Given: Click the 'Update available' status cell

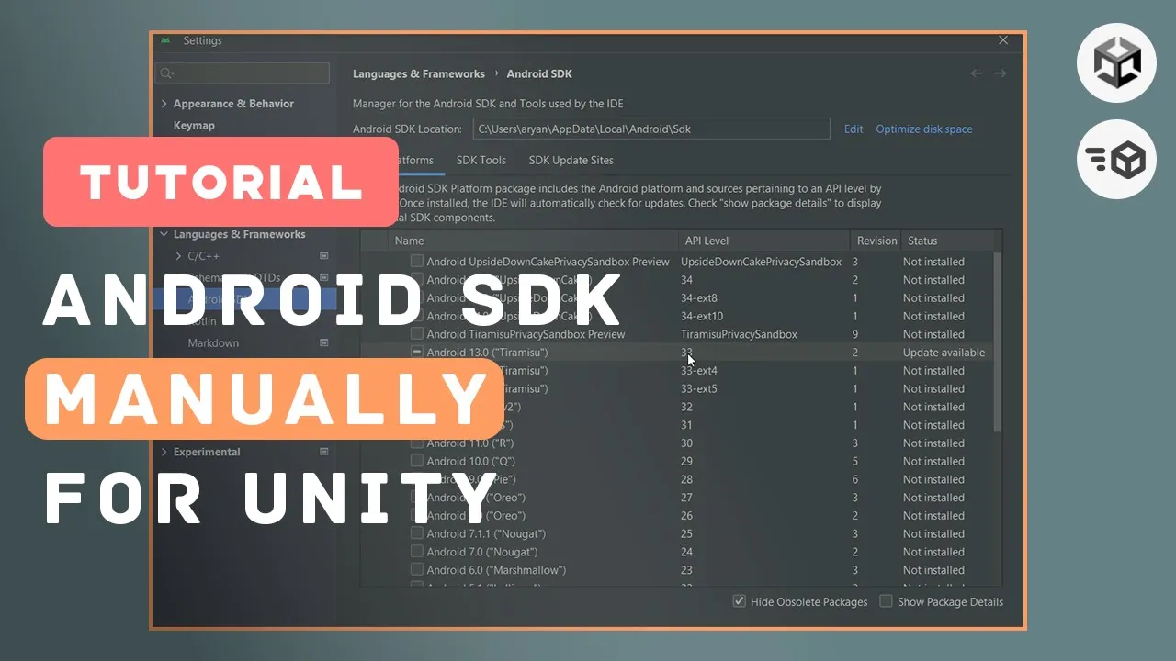Looking at the screenshot, I should tap(944, 353).
